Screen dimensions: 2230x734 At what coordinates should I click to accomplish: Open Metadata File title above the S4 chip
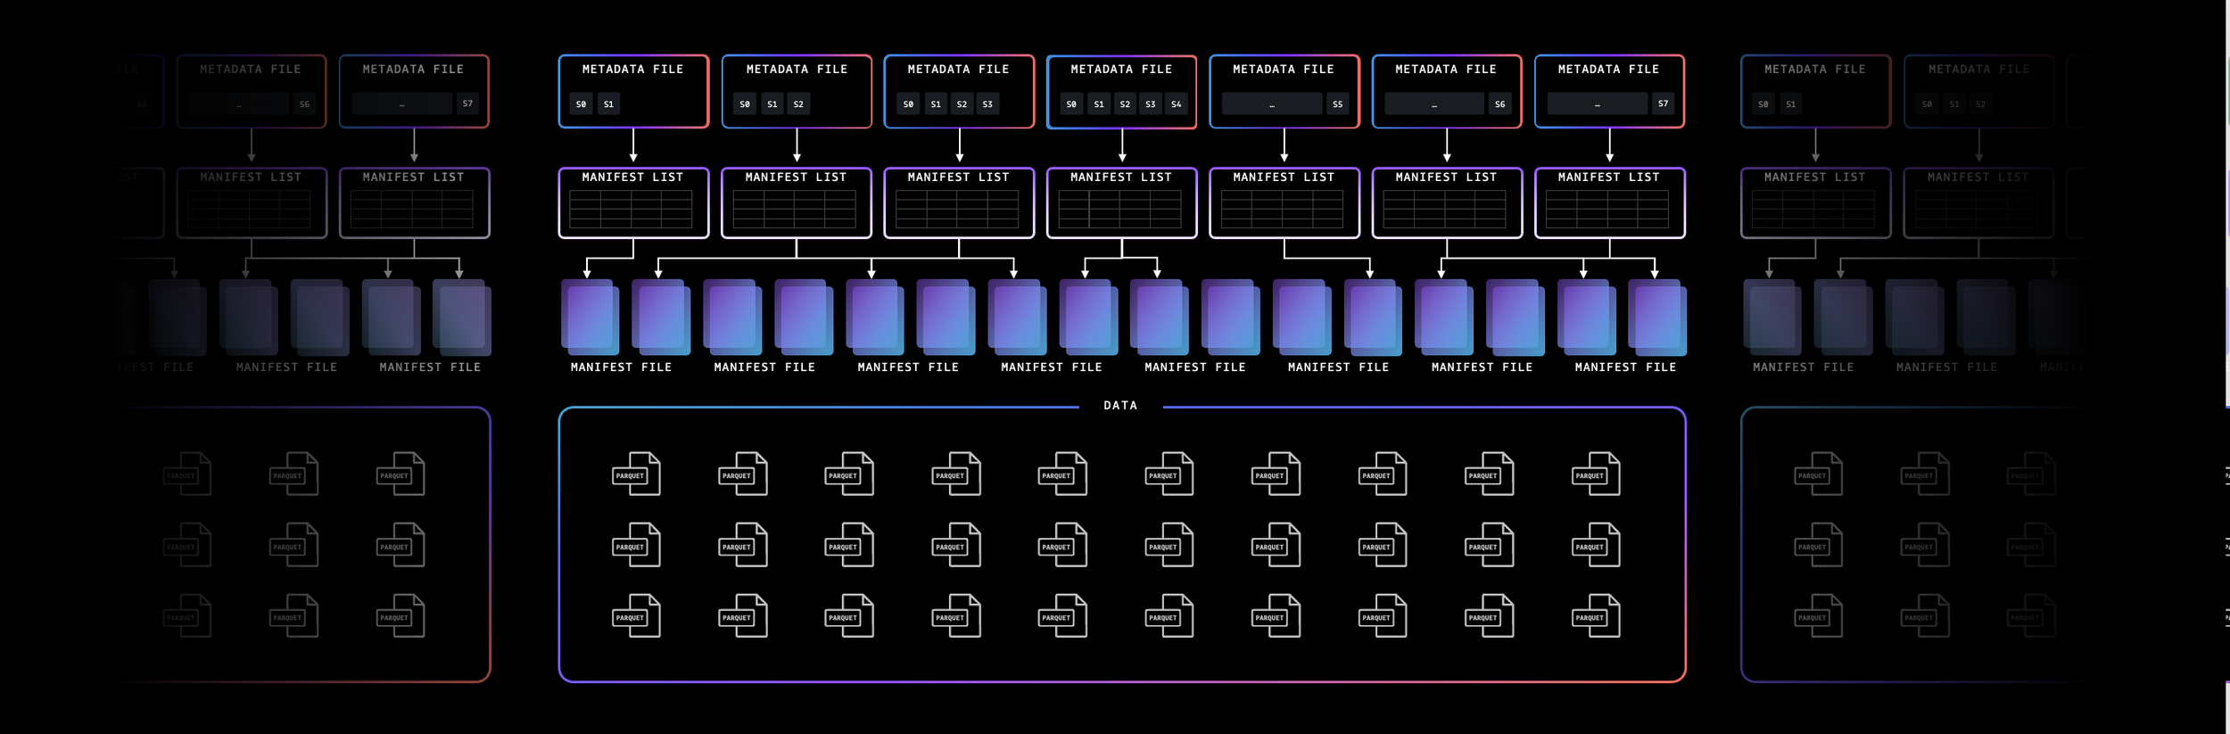1121,70
